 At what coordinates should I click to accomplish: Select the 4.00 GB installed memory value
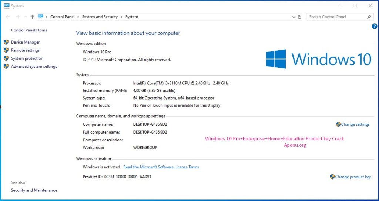pyautogui.click(x=154, y=91)
